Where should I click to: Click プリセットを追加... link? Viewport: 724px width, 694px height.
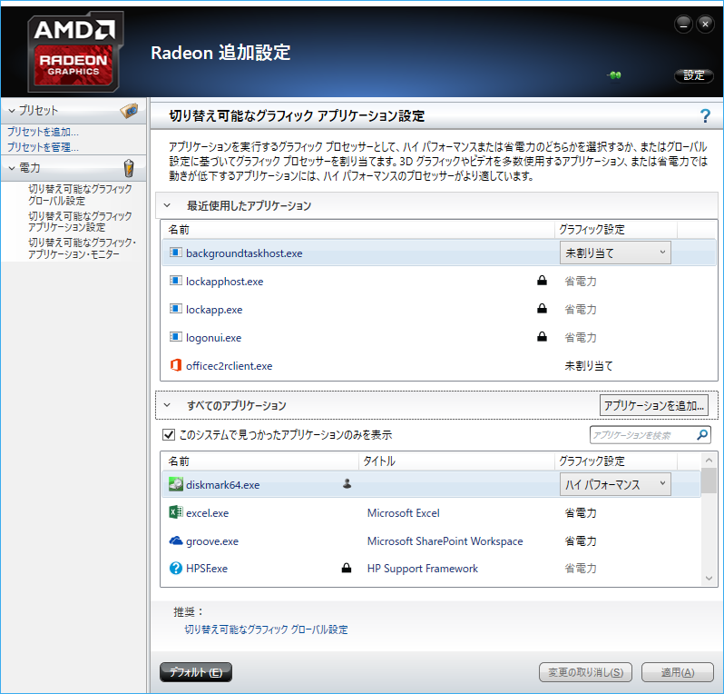coord(43,132)
